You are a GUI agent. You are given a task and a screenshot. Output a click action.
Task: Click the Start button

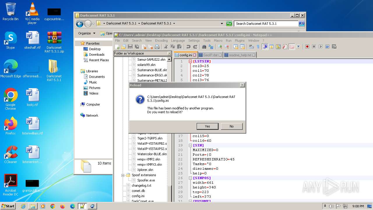(8, 206)
